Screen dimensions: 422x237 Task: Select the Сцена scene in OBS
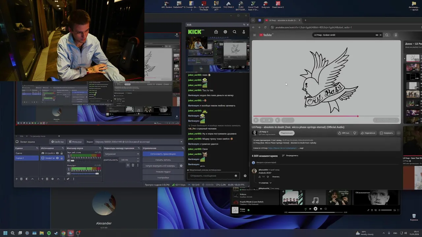point(26,153)
